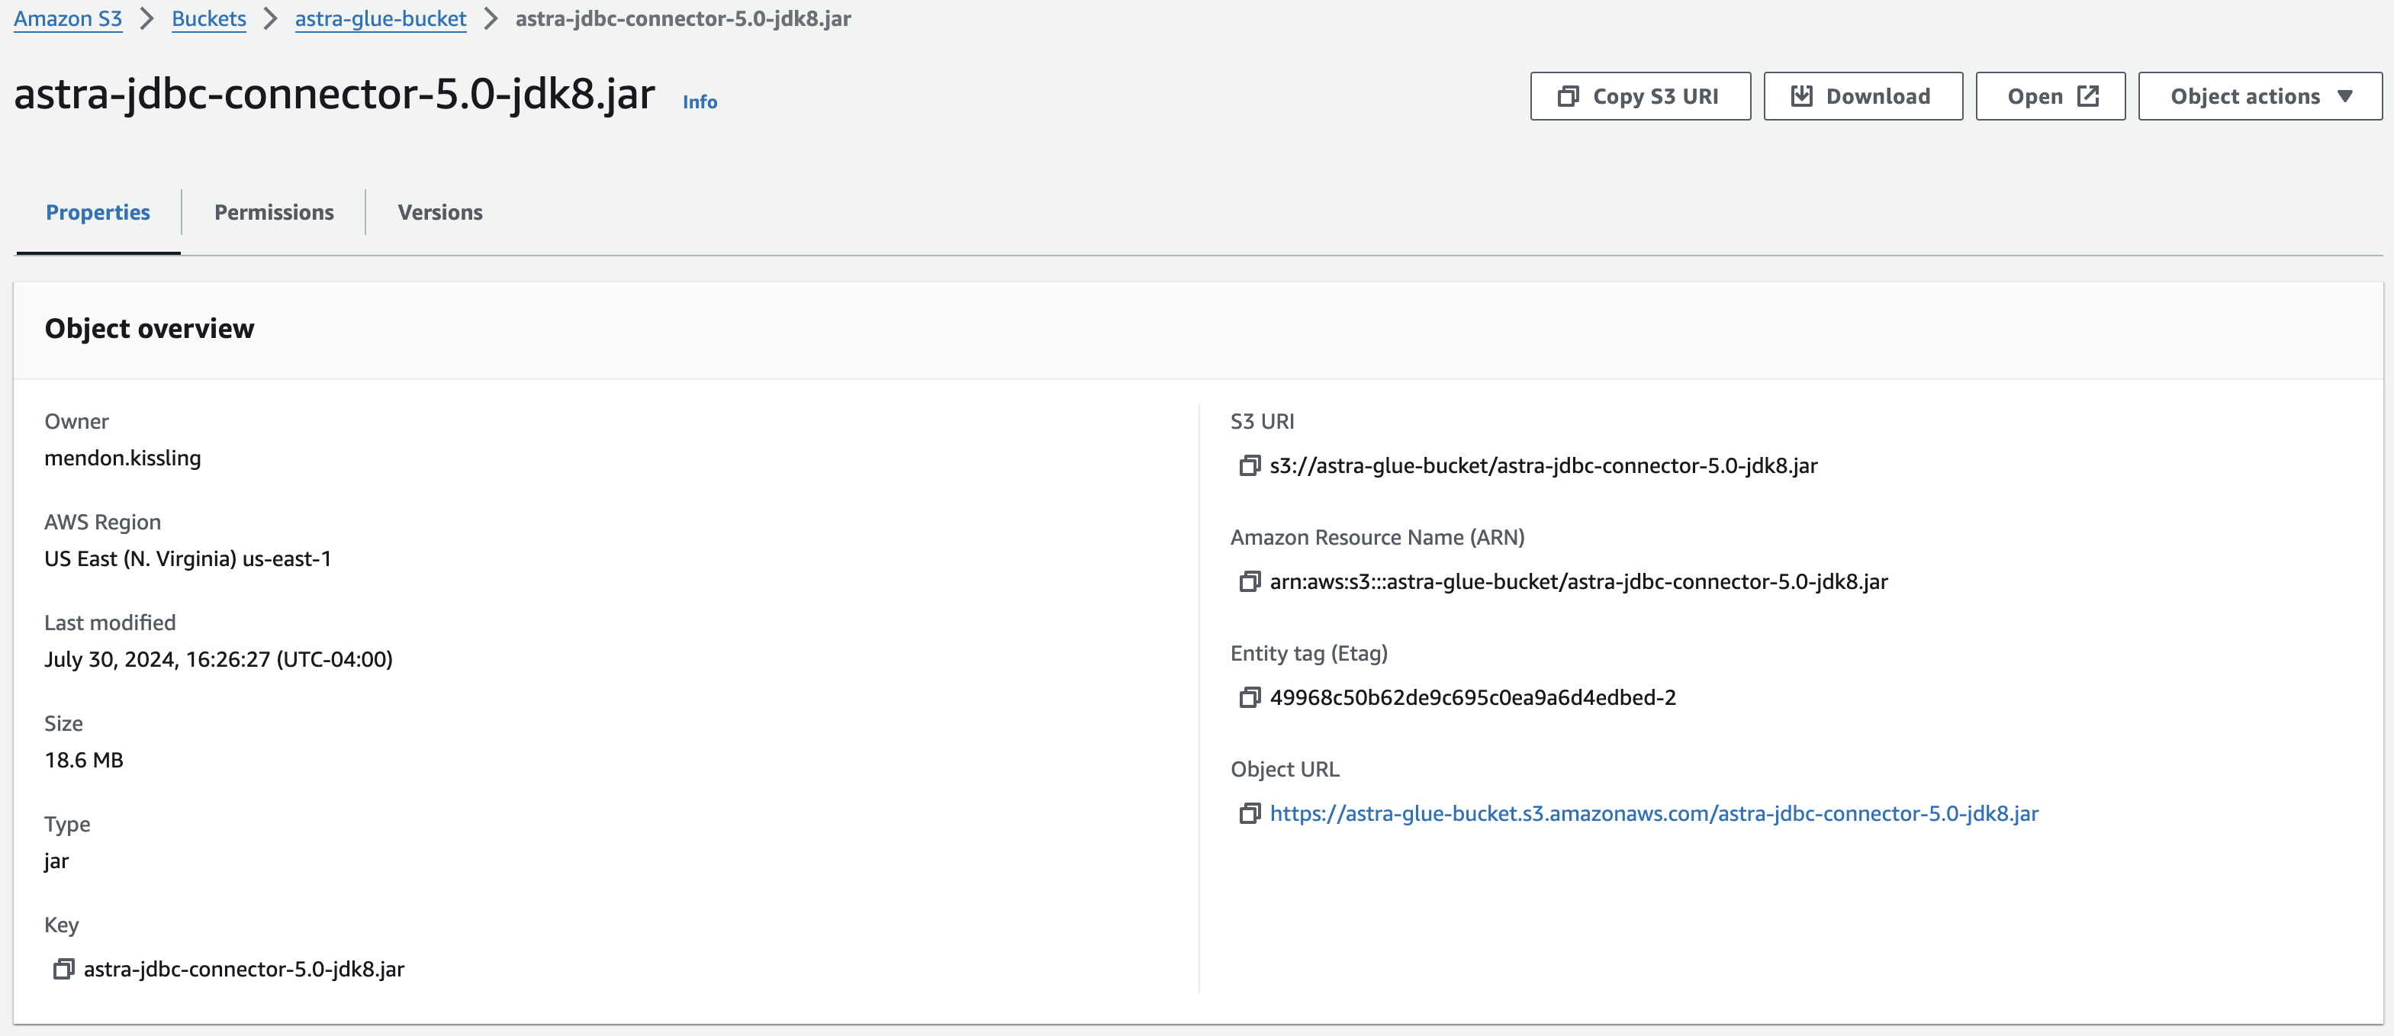Copy the Key value using its copy icon

coord(63,968)
